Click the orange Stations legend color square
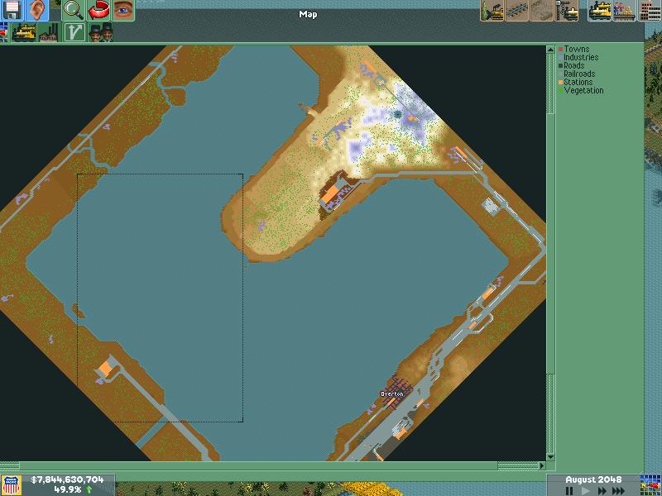This screenshot has width=662, height=496. tap(561, 82)
